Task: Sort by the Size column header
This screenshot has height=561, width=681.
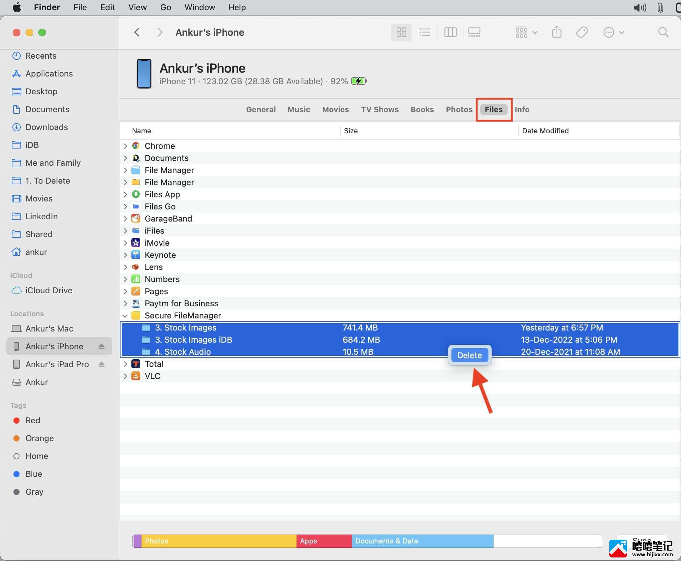Action: (x=351, y=131)
